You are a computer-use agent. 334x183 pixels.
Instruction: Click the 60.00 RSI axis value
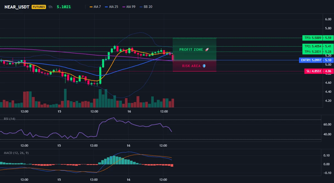(327, 124)
